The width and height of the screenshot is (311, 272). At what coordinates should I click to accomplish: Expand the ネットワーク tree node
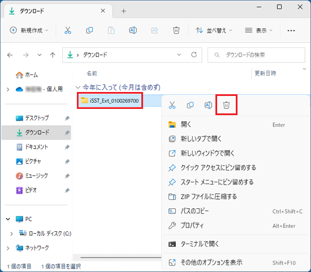(x=8, y=248)
